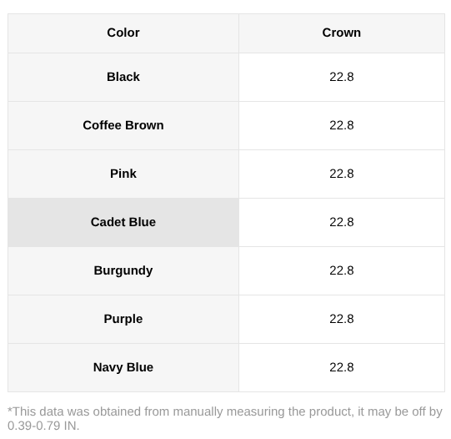The image size is (451, 439).
Task: Click the Burgundy row label
Action: (x=123, y=270)
